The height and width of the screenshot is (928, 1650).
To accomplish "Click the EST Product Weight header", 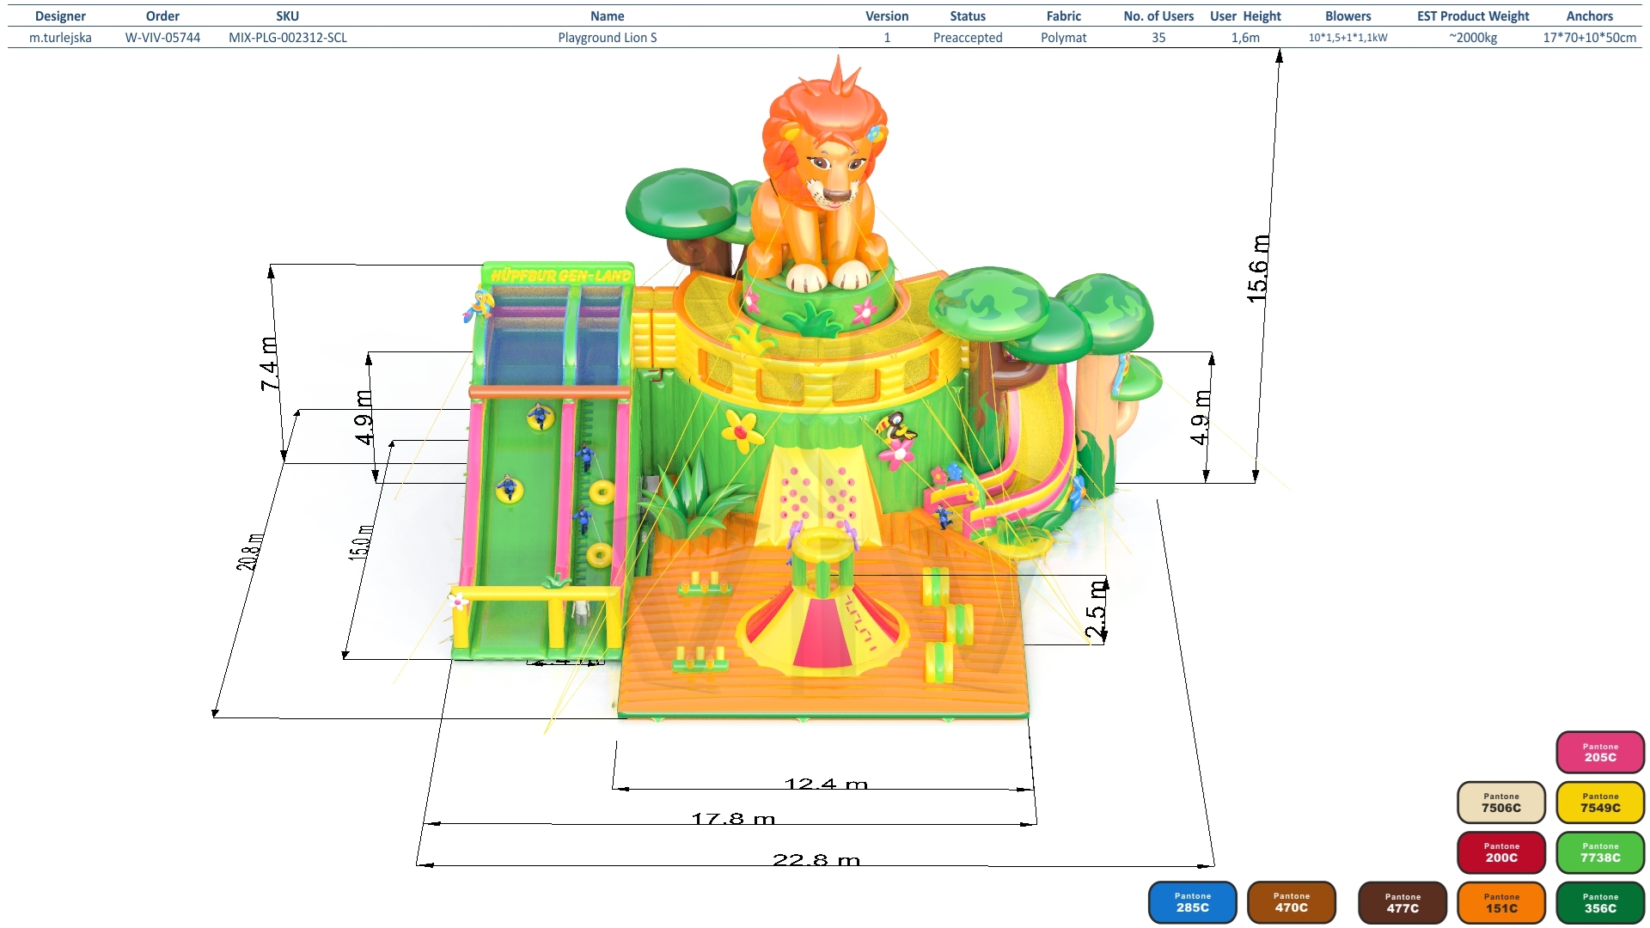I will coord(1473,16).
